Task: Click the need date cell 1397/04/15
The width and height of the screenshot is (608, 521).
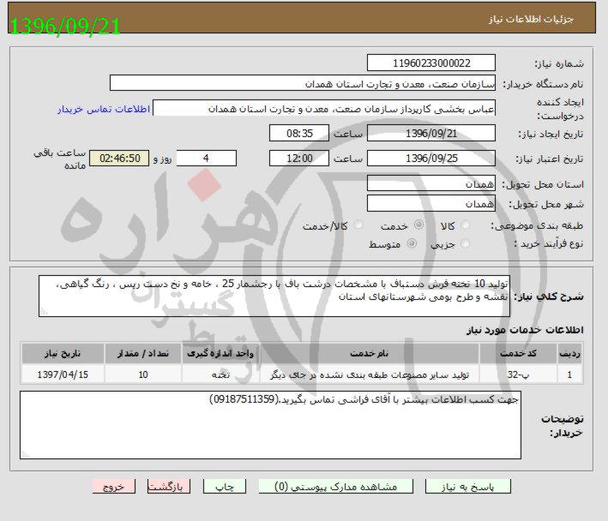Action: pyautogui.click(x=63, y=374)
